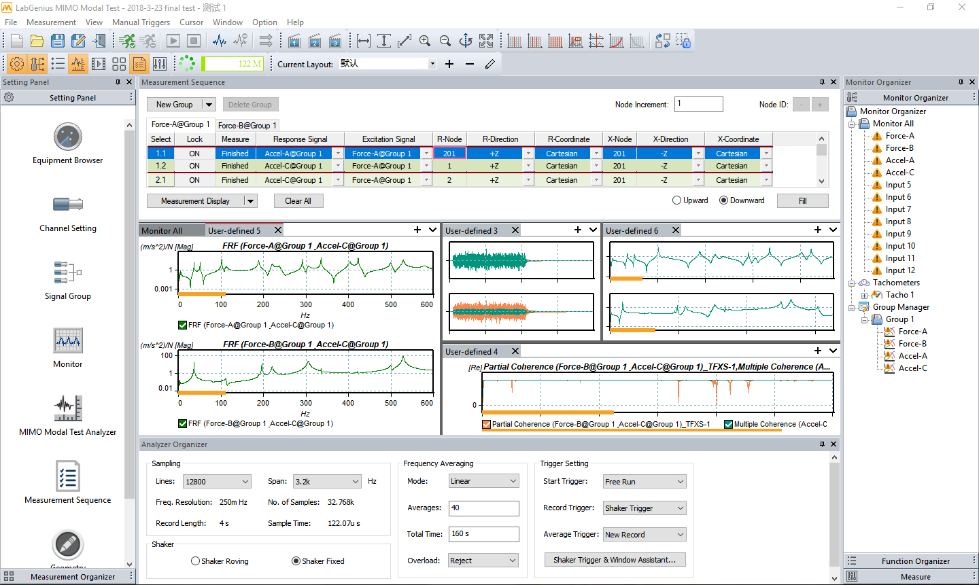Viewport: 979px width, 585px height.
Task: Collapse the Group Manager tree node
Action: 852,307
